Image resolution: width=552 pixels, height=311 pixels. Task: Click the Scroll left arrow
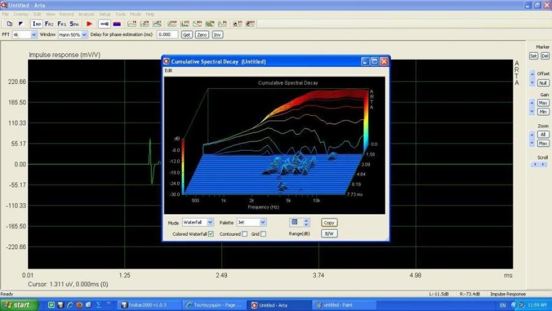[x=535, y=164]
